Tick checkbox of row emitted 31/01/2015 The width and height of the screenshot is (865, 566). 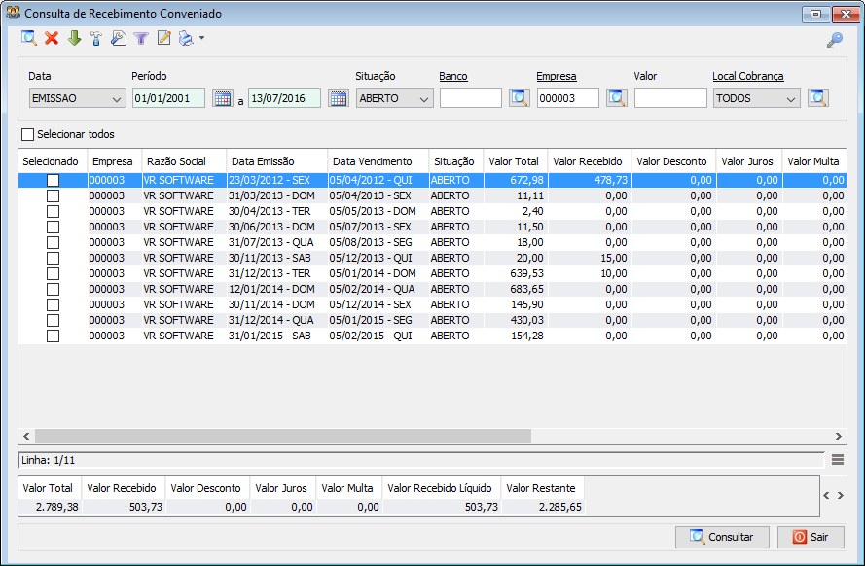[53, 336]
